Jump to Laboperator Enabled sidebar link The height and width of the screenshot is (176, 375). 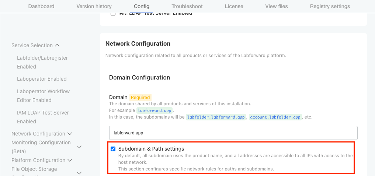coord(42,79)
